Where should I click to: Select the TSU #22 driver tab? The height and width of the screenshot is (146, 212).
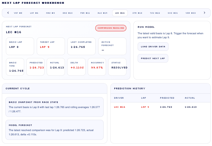155,13
